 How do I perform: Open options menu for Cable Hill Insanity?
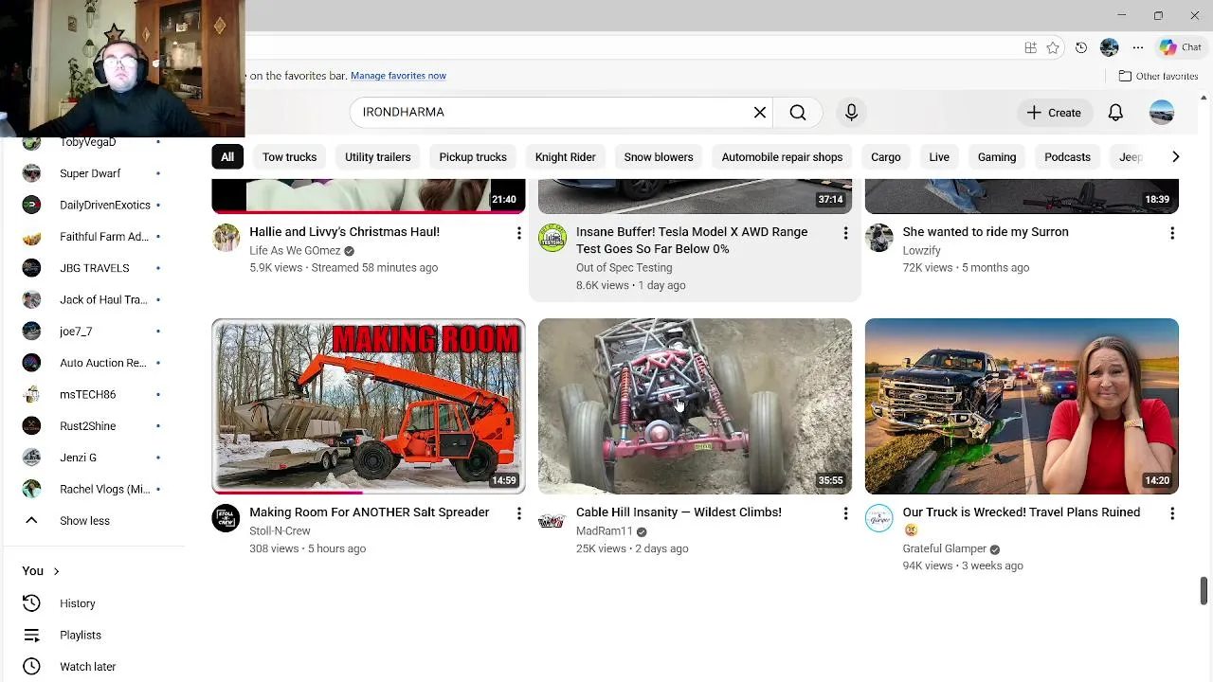click(x=845, y=513)
